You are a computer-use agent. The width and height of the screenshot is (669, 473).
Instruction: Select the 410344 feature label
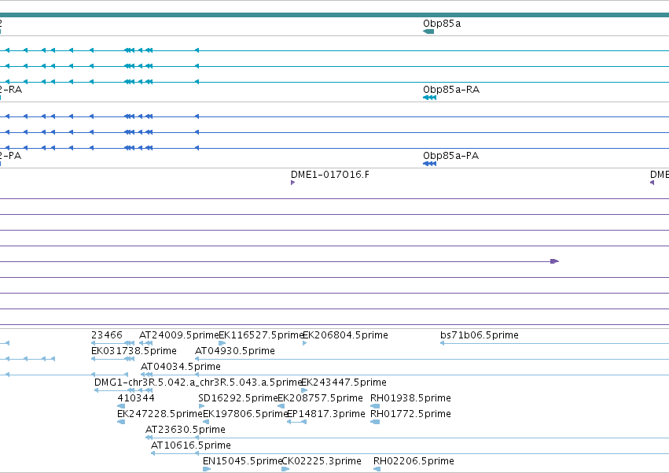click(136, 398)
